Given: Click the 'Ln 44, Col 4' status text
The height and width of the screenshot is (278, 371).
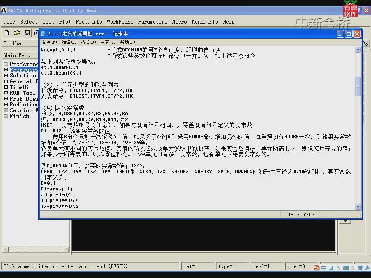Looking at the screenshot, I should [x=302, y=215].
